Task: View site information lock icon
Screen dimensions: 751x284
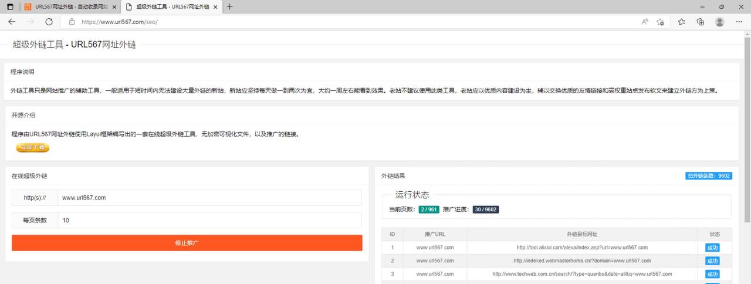Action: coord(72,22)
